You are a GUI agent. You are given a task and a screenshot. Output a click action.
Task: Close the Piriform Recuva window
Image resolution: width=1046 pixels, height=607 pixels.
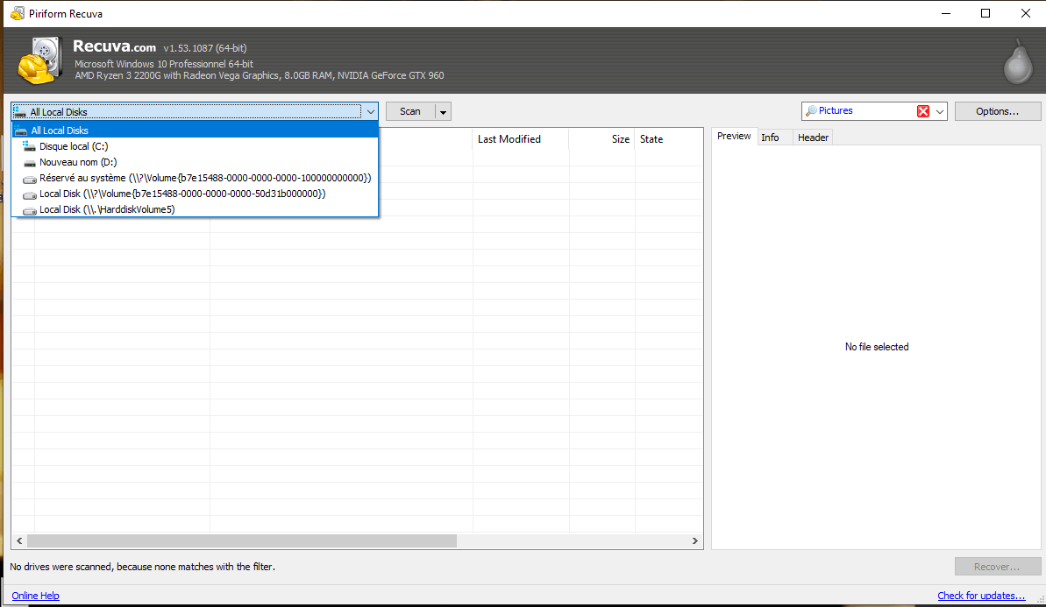pos(1025,13)
